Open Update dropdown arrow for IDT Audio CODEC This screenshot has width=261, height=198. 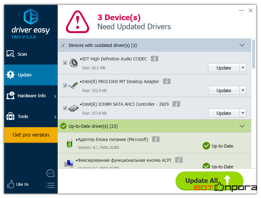click(x=243, y=68)
